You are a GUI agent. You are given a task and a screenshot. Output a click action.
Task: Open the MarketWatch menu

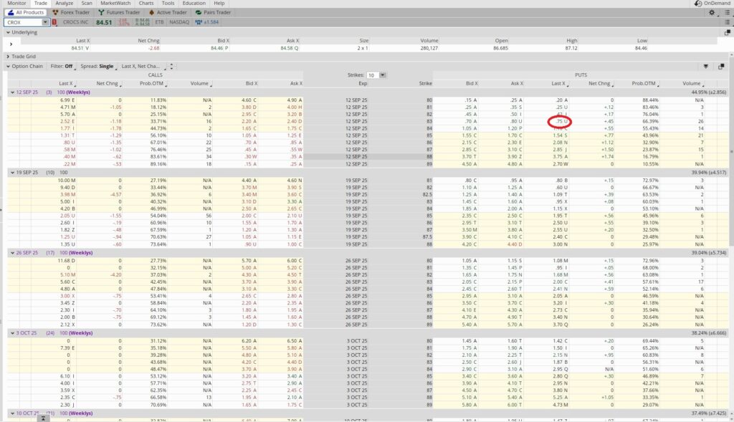pos(115,3)
